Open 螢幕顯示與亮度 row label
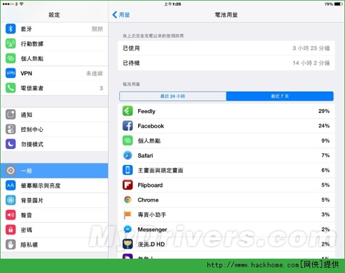The image size is (345, 273). click(41, 186)
